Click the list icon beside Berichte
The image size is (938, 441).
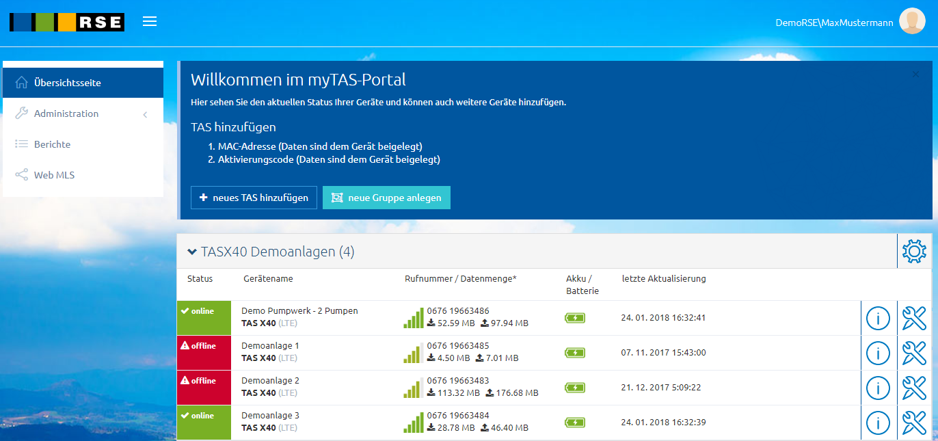22,144
